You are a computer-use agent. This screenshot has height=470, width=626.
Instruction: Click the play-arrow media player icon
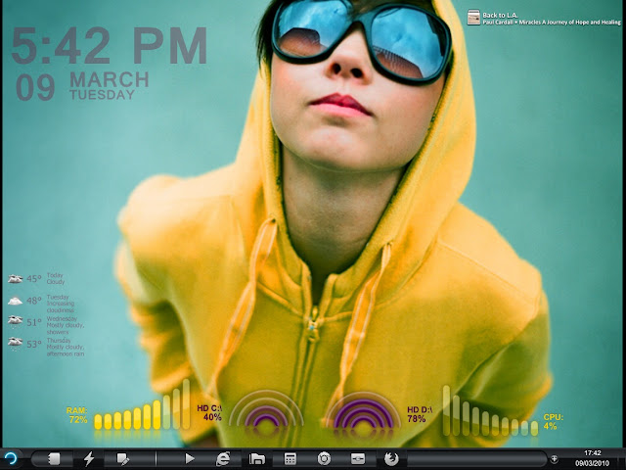(190, 458)
